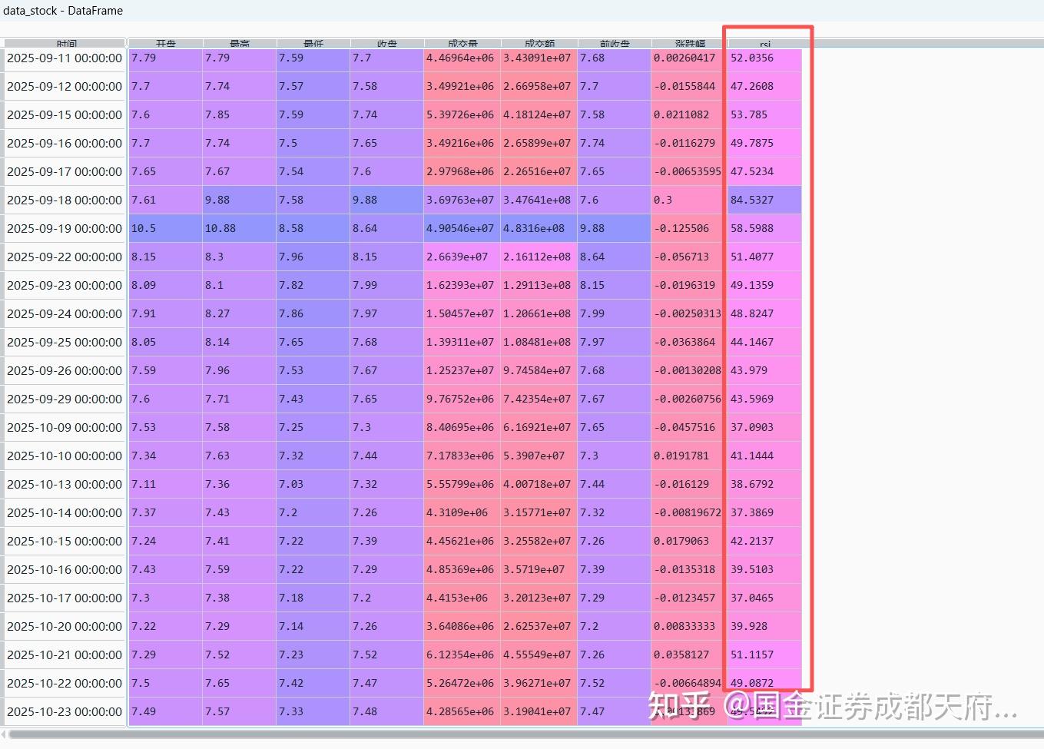This screenshot has height=749, width=1044.
Task: Select the row index 2025-09-11 00:00:00
Action: 65,58
